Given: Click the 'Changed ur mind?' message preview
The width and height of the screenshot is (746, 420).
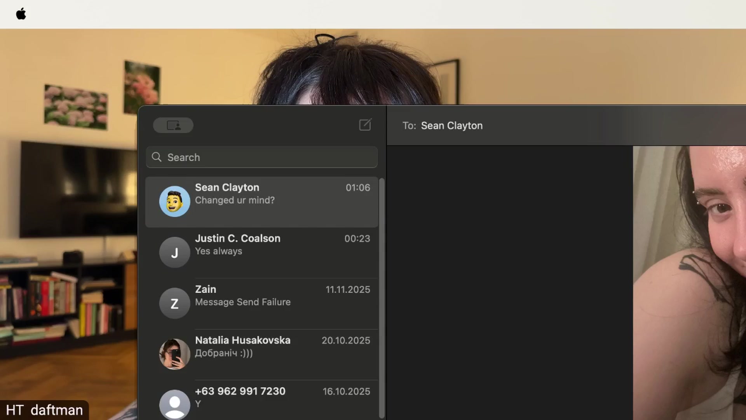Looking at the screenshot, I should [x=235, y=200].
